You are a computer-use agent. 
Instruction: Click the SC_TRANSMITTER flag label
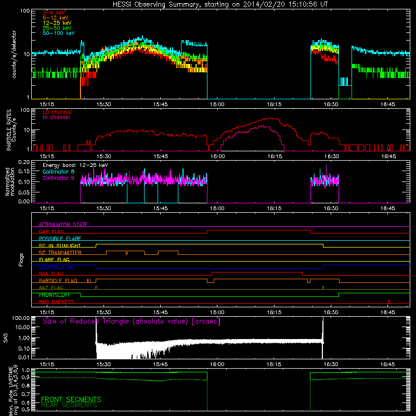click(60, 253)
